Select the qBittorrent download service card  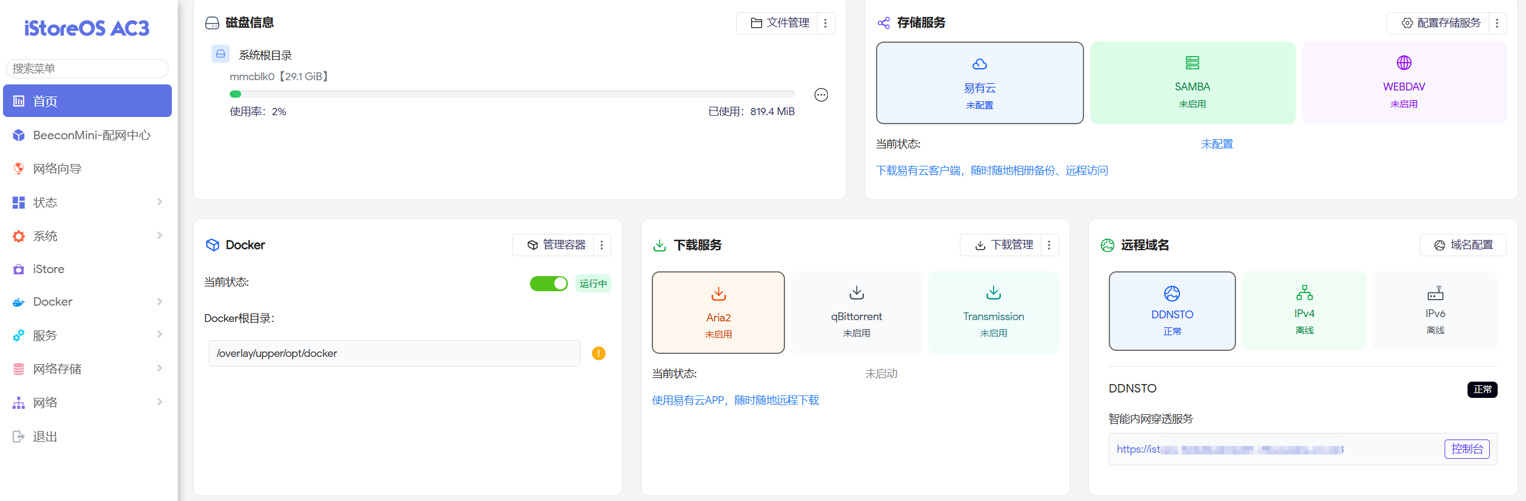click(856, 312)
